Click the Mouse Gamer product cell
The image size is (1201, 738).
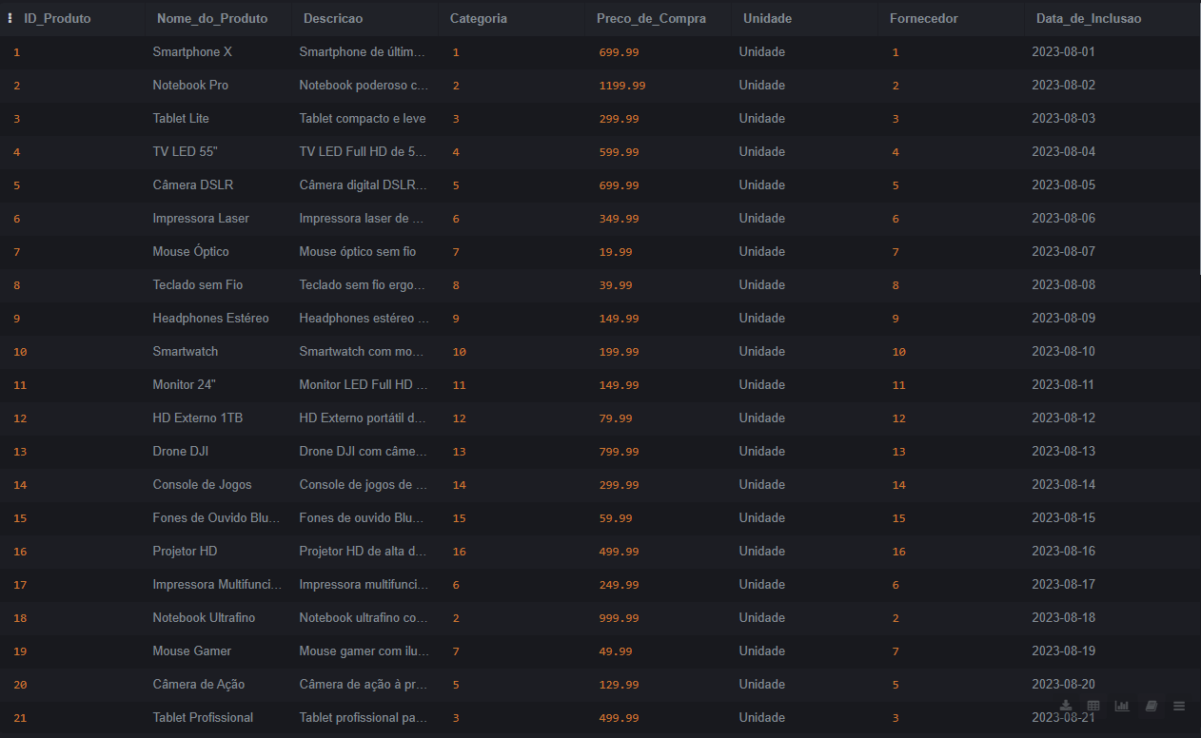coord(192,651)
